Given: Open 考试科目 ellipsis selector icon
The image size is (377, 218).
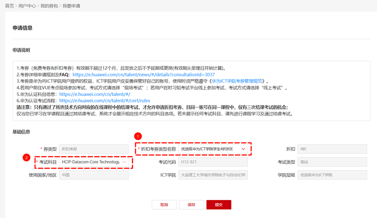Looking at the screenshot, I should click(124, 162).
